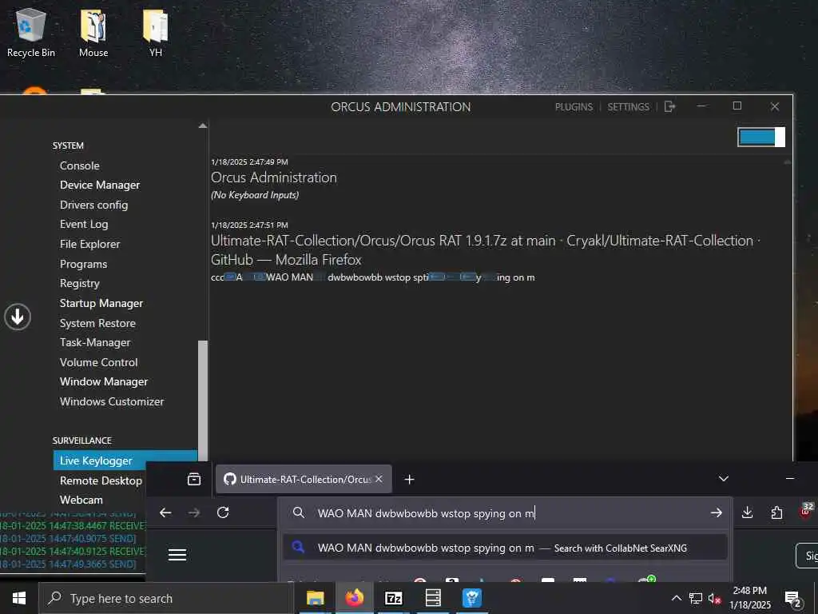
Task: Reload the Firefox page
Action: click(x=223, y=512)
